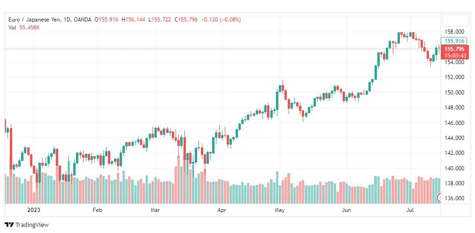Select the Jun label on time axis
This screenshot has height=233, width=475.
[x=346, y=210]
